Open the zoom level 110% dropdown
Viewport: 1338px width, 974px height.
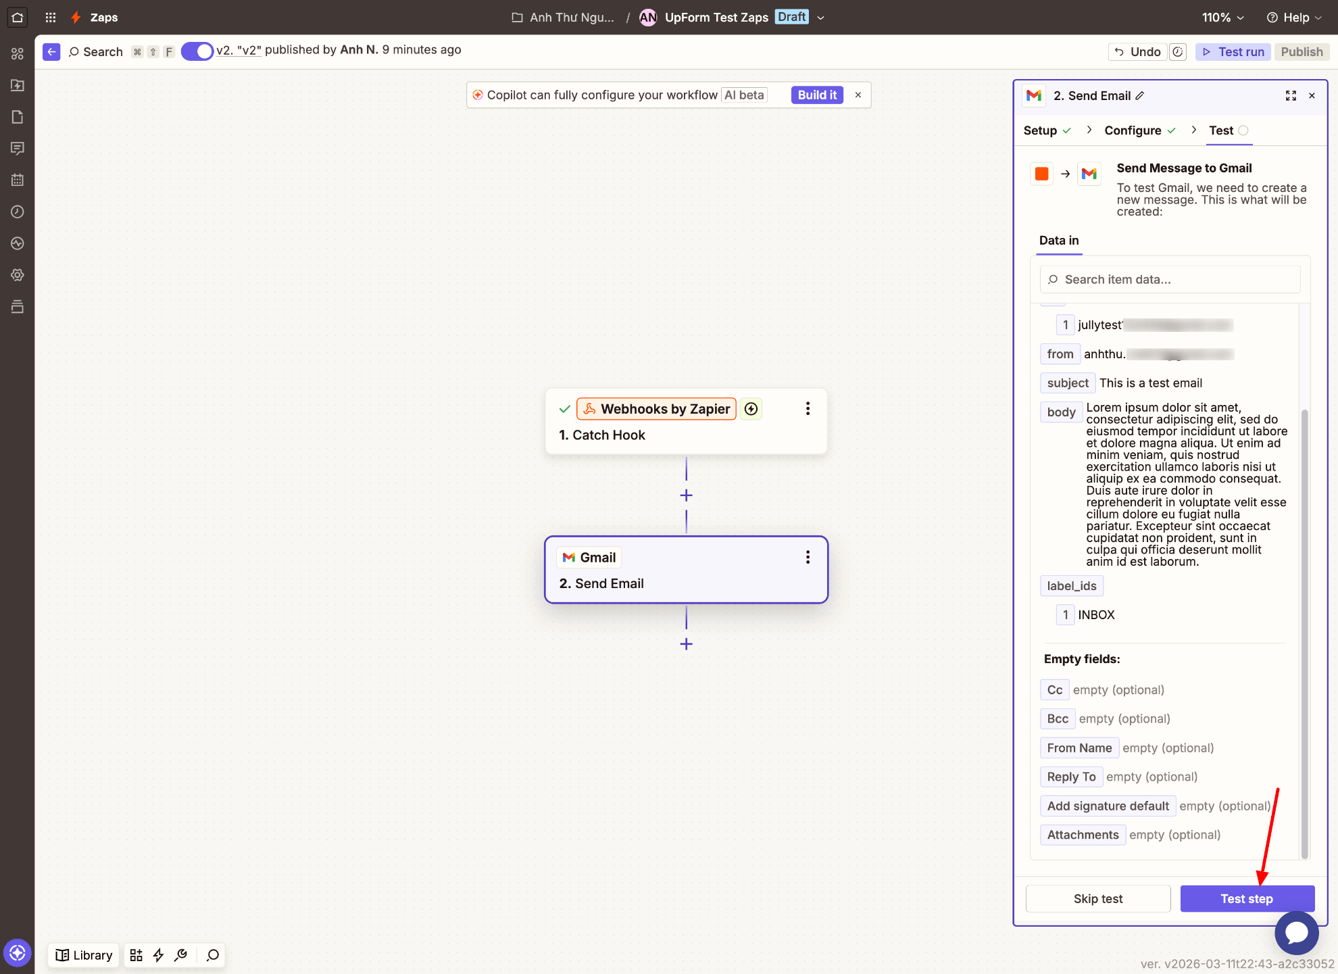point(1222,18)
